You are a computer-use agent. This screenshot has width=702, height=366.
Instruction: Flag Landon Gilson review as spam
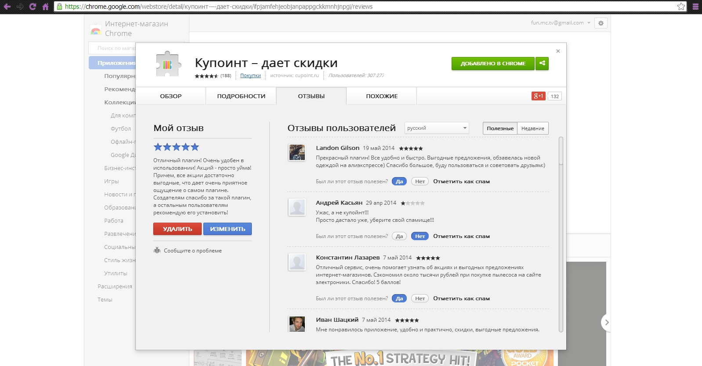click(461, 181)
